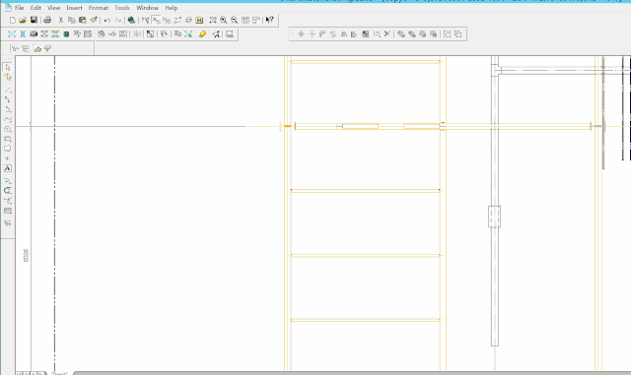Screen dimensions: 631x375
Task: Click the Save floppy disk icon
Action: point(34,20)
